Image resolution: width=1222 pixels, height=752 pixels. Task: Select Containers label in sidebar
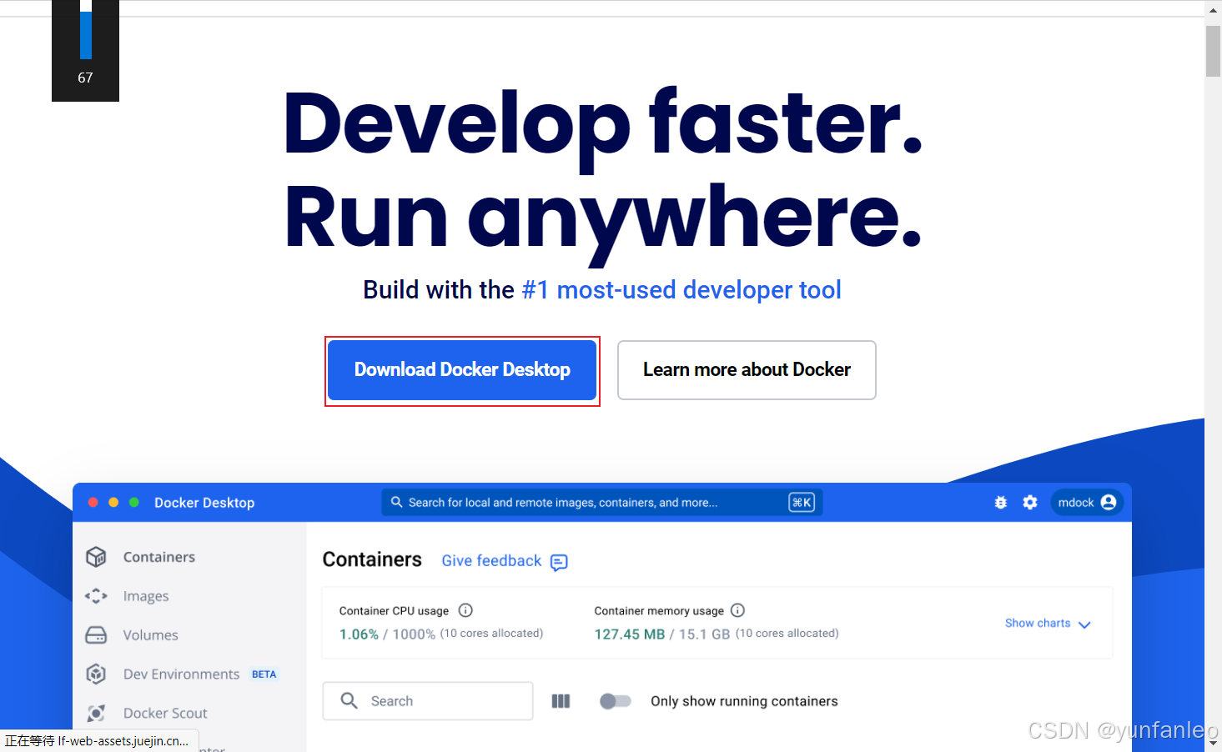click(159, 557)
